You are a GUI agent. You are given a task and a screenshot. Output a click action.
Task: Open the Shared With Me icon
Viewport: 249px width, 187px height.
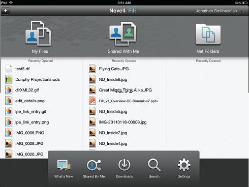pos(123,34)
